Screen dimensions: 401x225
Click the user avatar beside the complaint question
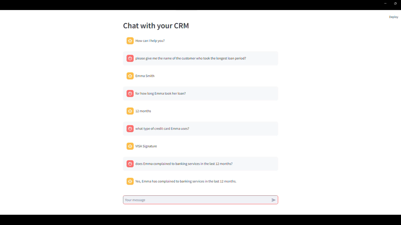click(130, 164)
